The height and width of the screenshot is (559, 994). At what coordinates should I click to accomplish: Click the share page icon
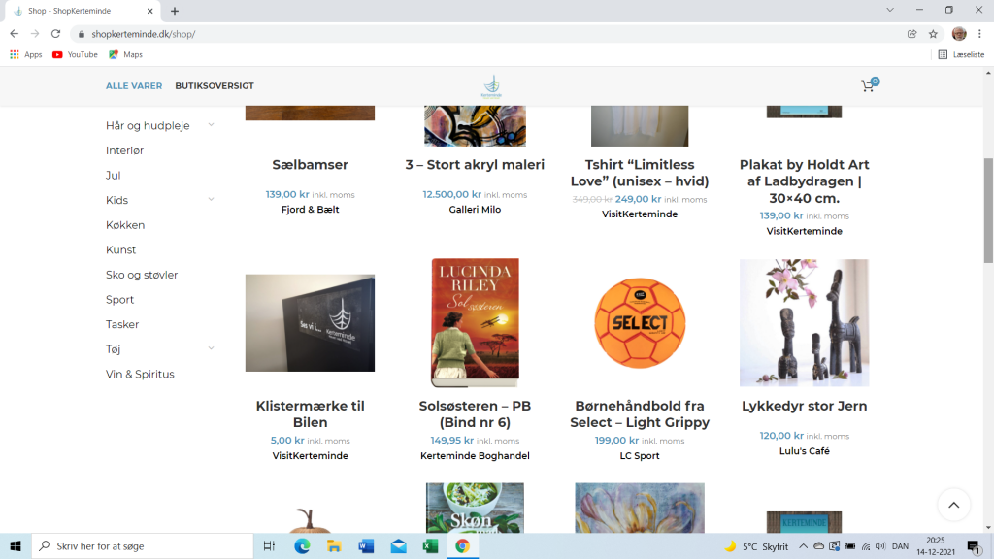(x=912, y=34)
